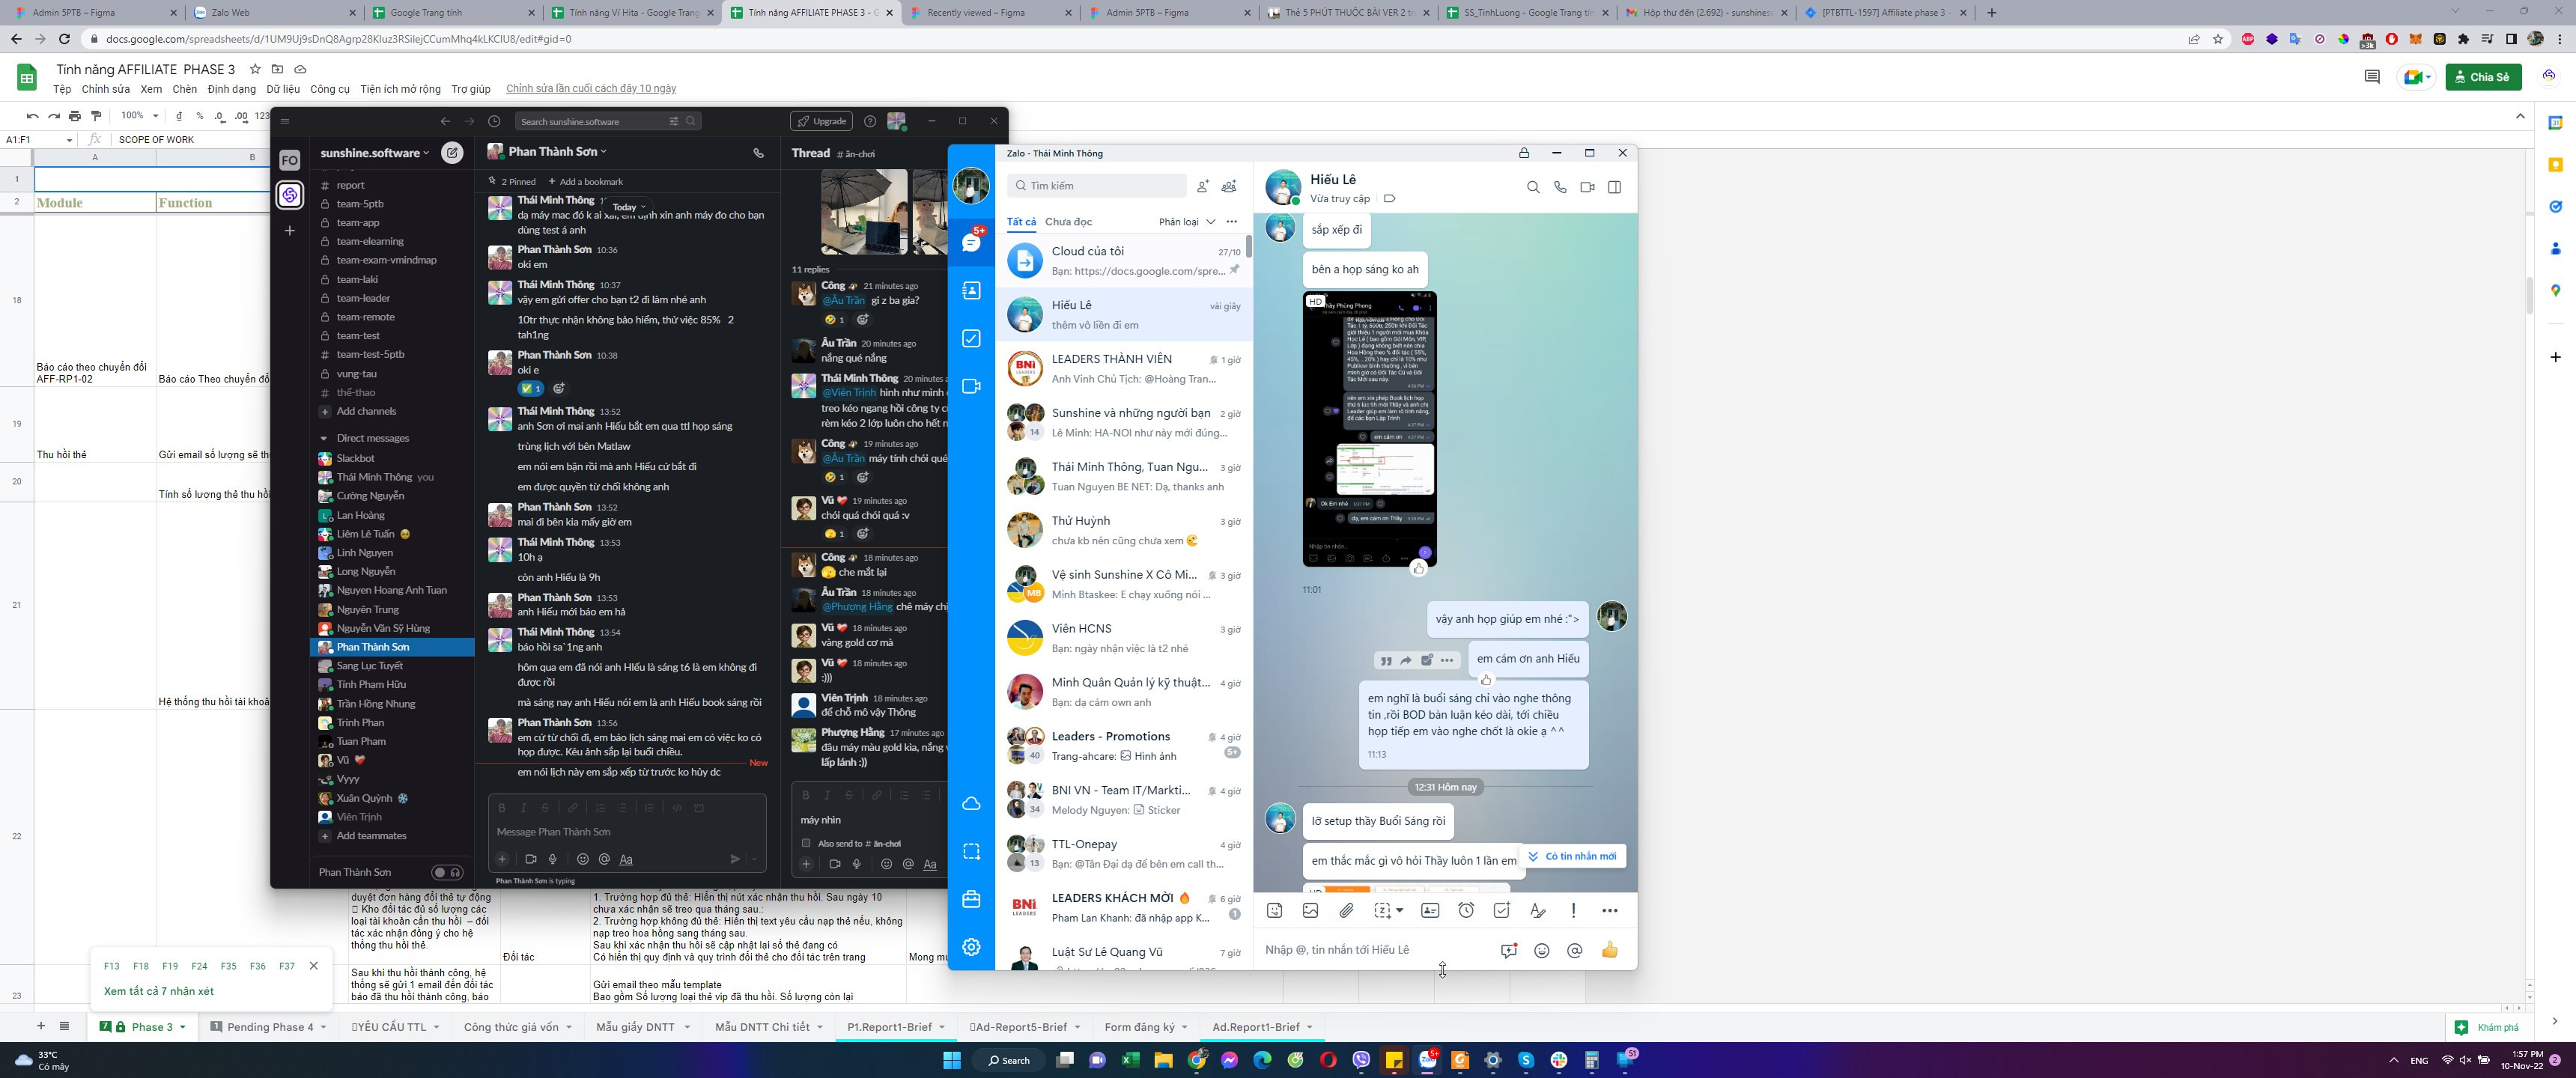Open Zalo video meeting icon in sidebar

tap(971, 387)
